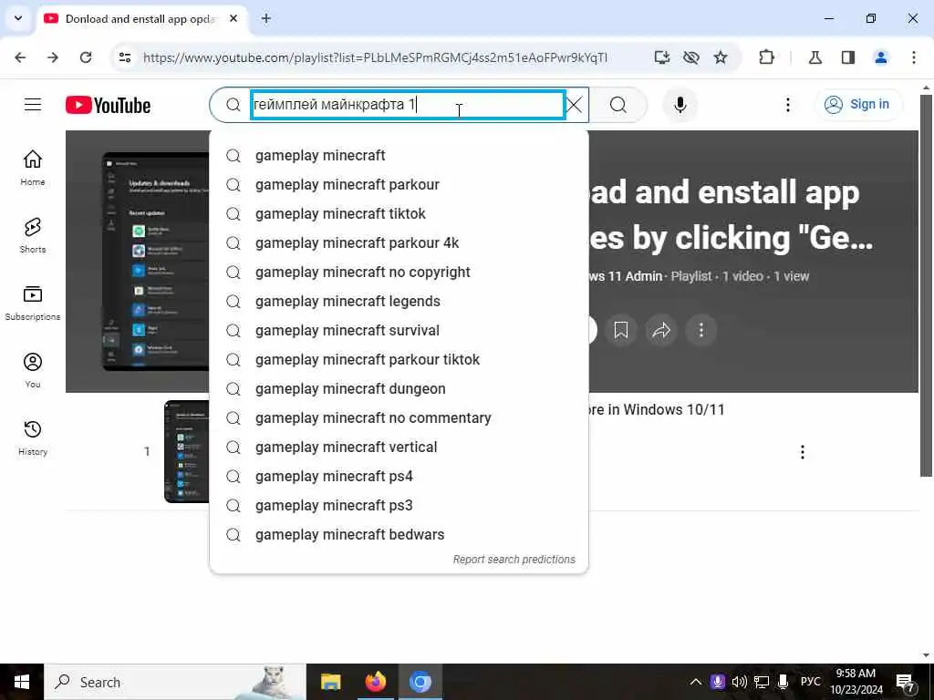The height and width of the screenshot is (700, 934).
Task: Click into the YouTube search input
Action: [x=408, y=105]
